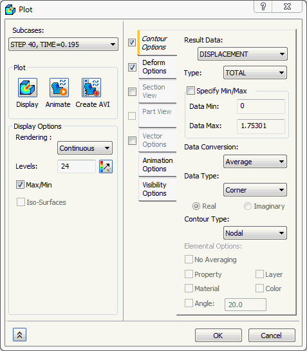Click the OK button
The width and height of the screenshot is (307, 351).
(218, 336)
